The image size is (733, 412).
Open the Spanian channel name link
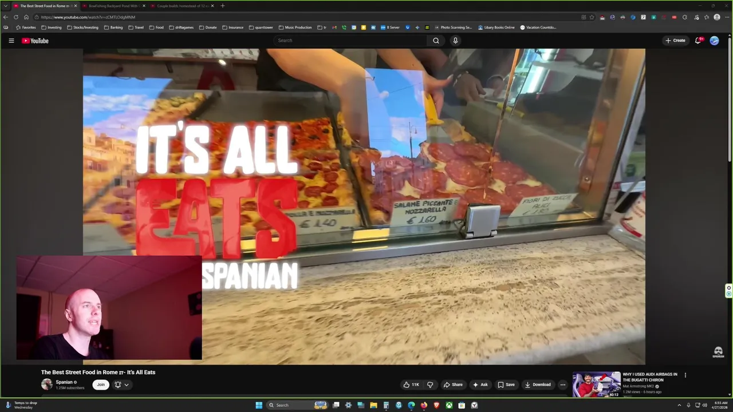click(x=64, y=382)
